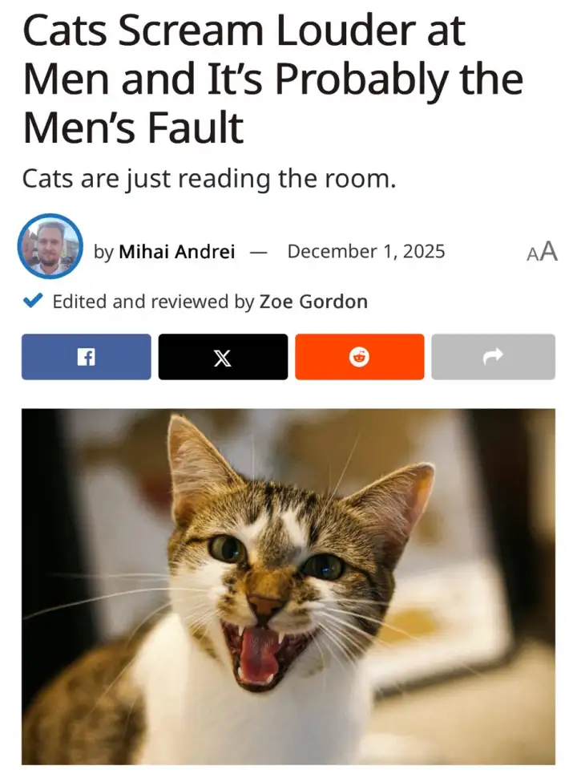Open the gray share arrow button

pos(493,357)
